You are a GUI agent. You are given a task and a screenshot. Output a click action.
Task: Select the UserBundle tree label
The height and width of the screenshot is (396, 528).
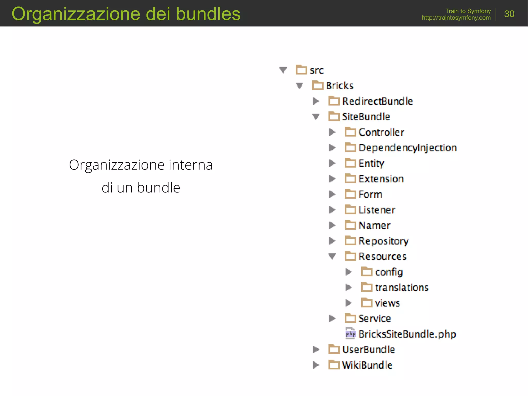(x=369, y=350)
